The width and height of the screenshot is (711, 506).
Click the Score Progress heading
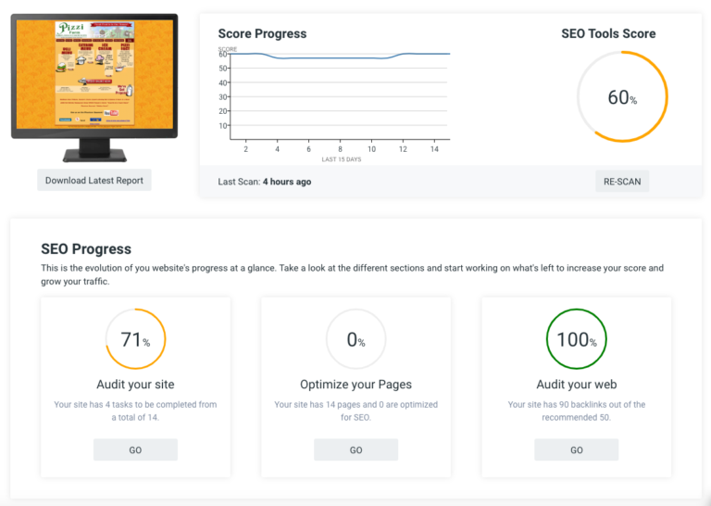pyautogui.click(x=262, y=33)
